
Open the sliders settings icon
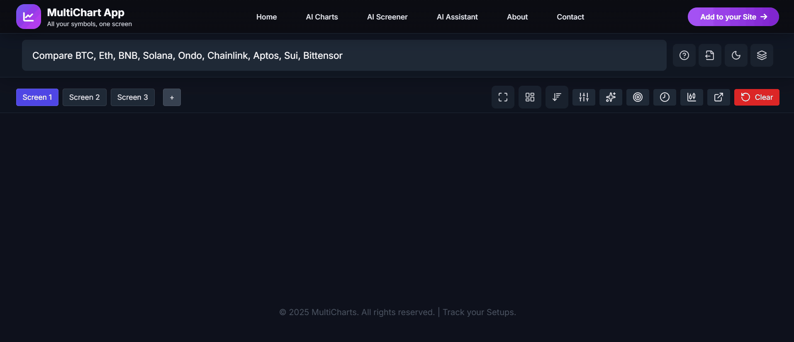(x=584, y=97)
